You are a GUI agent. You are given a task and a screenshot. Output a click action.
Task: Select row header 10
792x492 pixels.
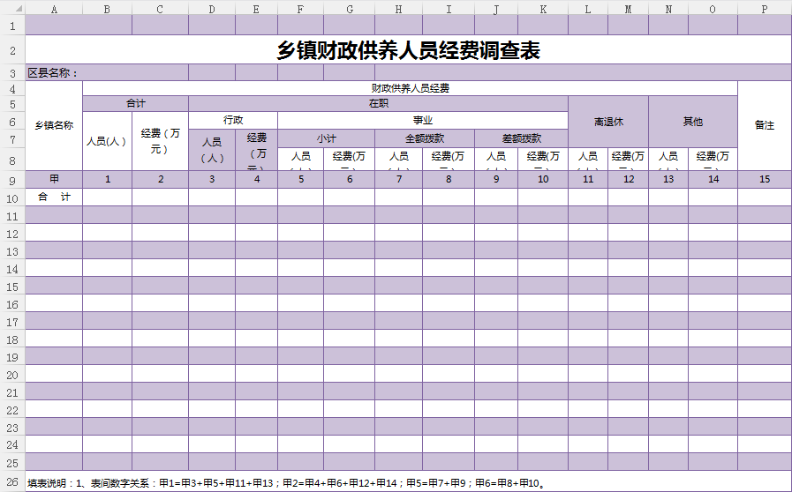tap(12, 198)
